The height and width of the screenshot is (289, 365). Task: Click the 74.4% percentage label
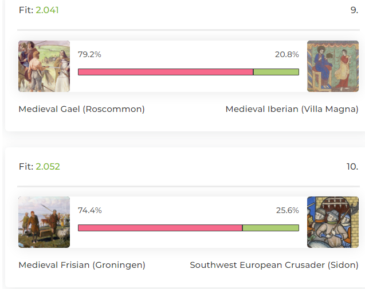coord(89,210)
